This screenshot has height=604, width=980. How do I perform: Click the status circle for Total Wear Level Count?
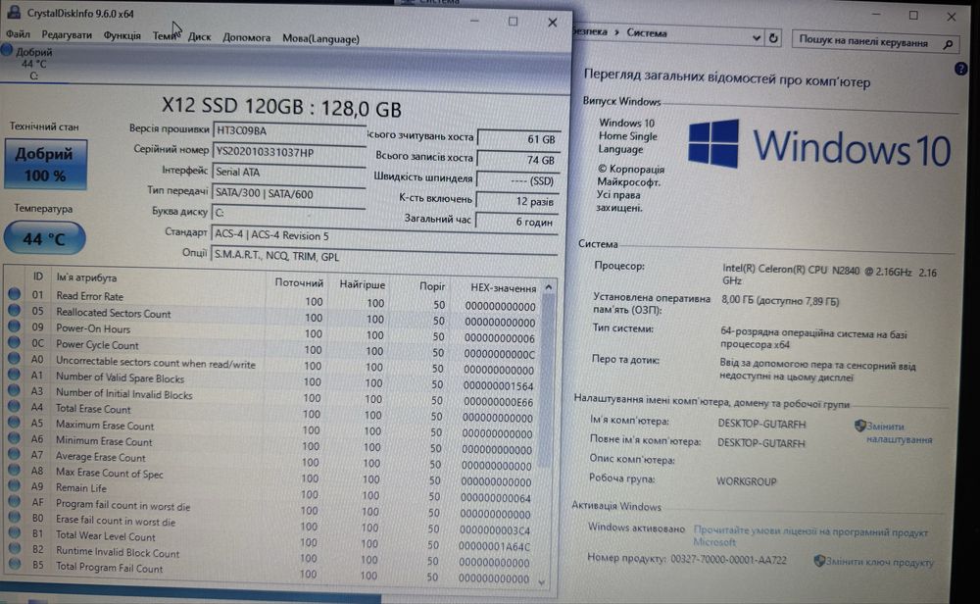pyautogui.click(x=14, y=532)
